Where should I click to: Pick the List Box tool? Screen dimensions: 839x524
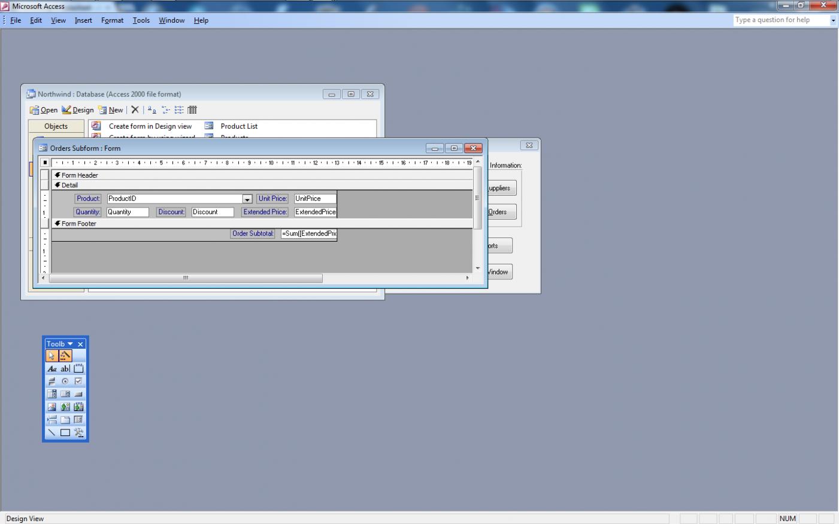[65, 394]
